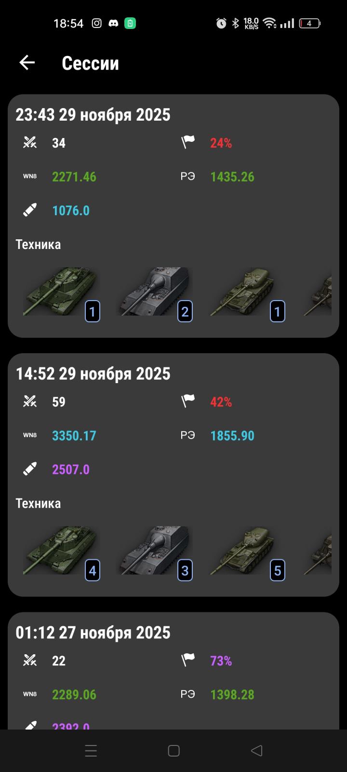Screen dimensions: 347x772
Task: Select first green tank in top session
Action: point(62,292)
